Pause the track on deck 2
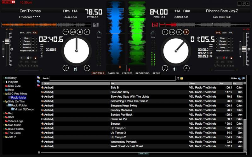The image size is (252, 157). [x=179, y=32]
